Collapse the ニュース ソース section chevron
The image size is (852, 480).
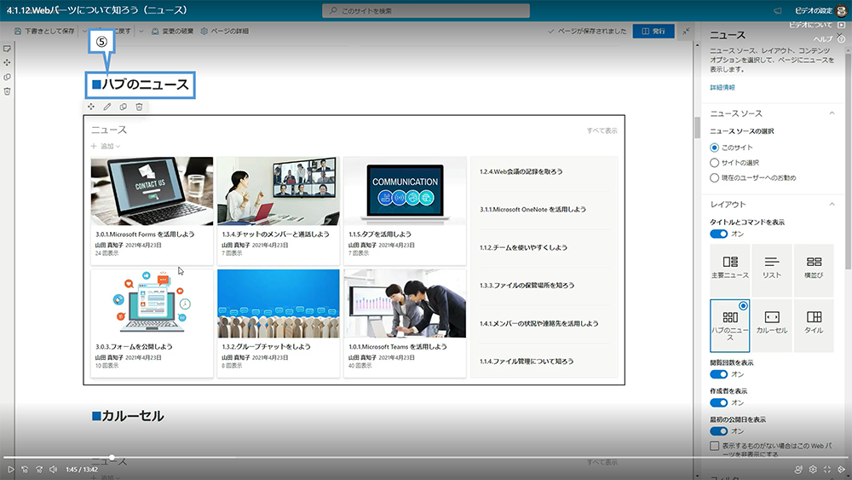tap(832, 113)
